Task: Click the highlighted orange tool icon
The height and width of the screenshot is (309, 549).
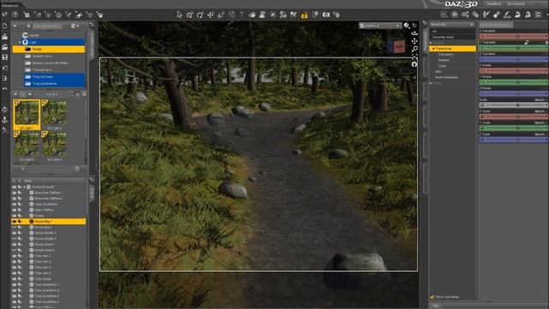Action: pos(305,15)
